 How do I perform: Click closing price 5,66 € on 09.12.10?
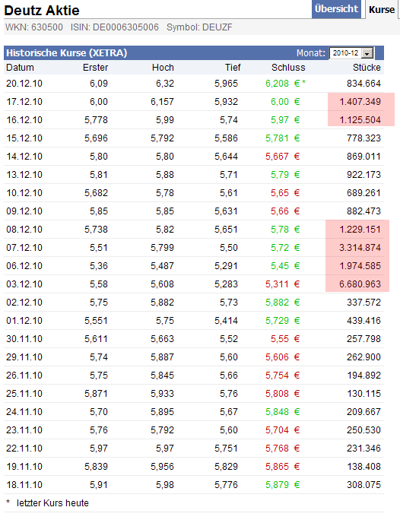[x=285, y=211]
